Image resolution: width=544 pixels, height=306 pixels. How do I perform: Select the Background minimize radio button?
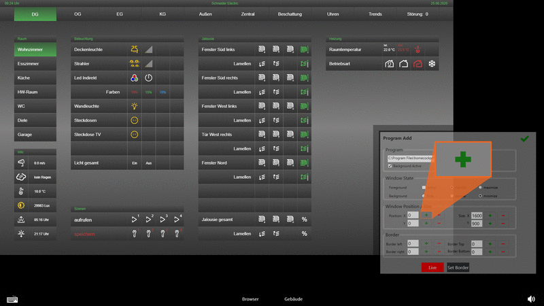coord(481,195)
